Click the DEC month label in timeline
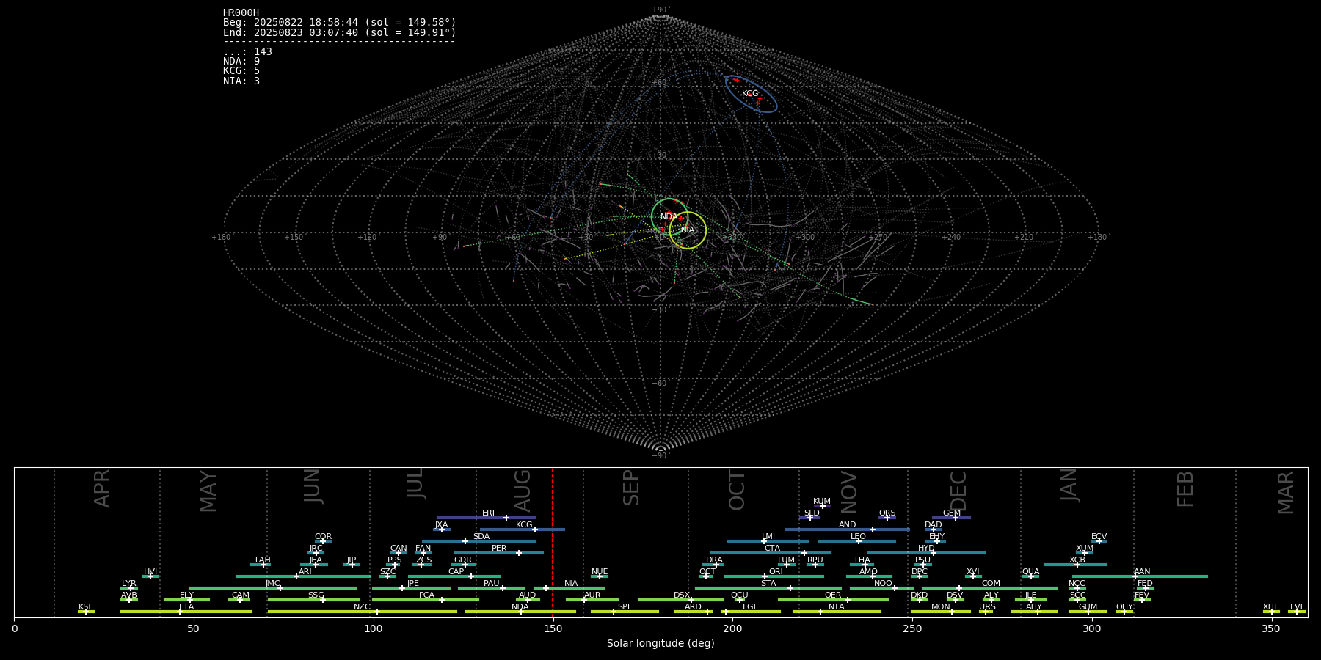This screenshot has height=660, width=1321. pyautogui.click(x=958, y=491)
